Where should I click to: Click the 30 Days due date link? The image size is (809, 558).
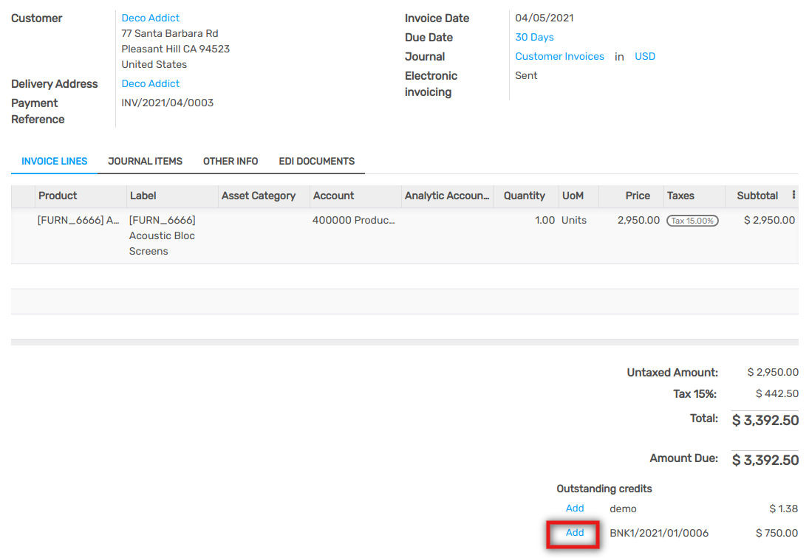(534, 37)
